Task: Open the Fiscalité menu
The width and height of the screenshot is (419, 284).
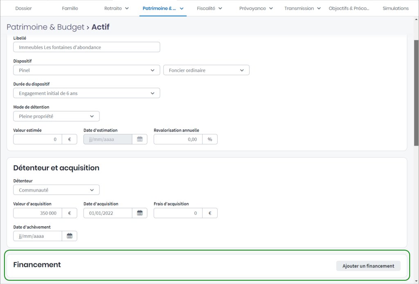Action: pyautogui.click(x=209, y=8)
